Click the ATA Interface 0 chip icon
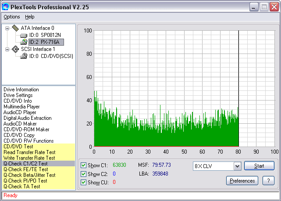The image size is (281, 201). 15,28
